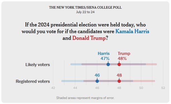Click the red Trump dot for Likely voters
Image resolution: width=171 pixels, height=104 pixels.
[x=119, y=64]
